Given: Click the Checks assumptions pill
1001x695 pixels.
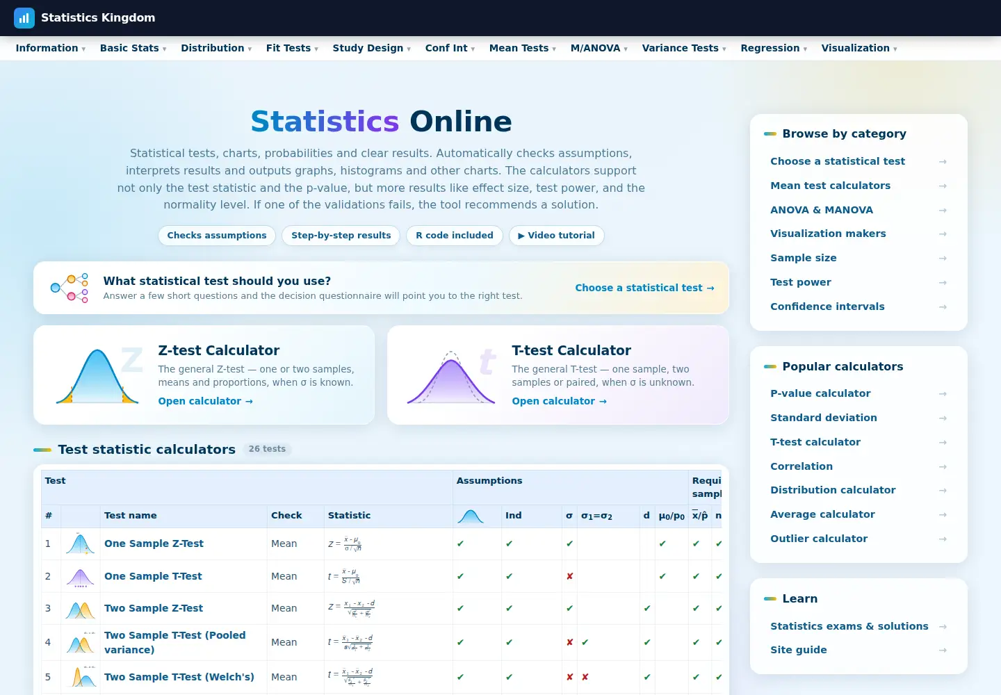Looking at the screenshot, I should tap(217, 236).
